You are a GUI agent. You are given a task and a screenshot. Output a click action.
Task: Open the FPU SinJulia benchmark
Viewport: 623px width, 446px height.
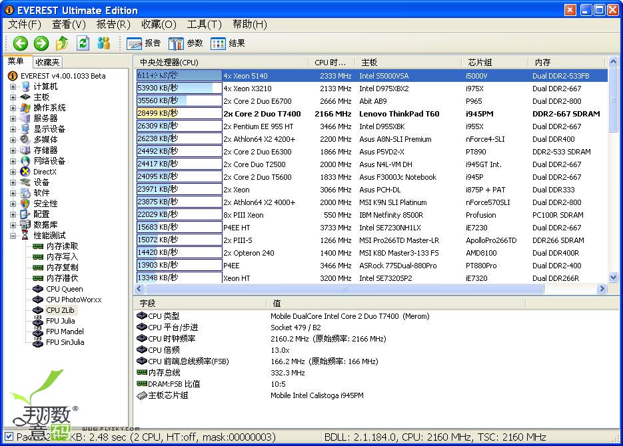pyautogui.click(x=65, y=342)
